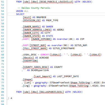Viewport: 105px width, 105px height.
Task: Click the PROP_TYPE alias
Action: pyautogui.click(x=52, y=20)
